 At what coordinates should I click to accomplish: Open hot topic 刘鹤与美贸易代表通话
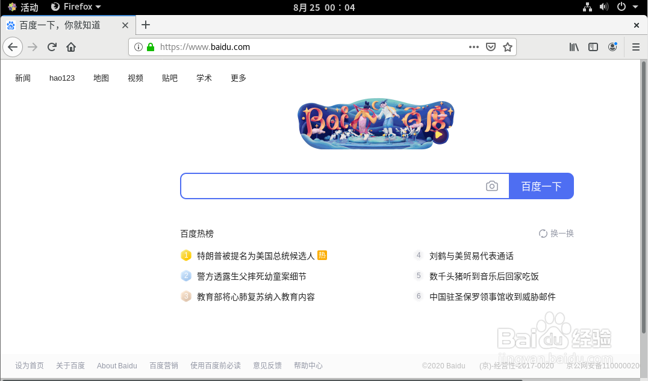[x=472, y=256]
